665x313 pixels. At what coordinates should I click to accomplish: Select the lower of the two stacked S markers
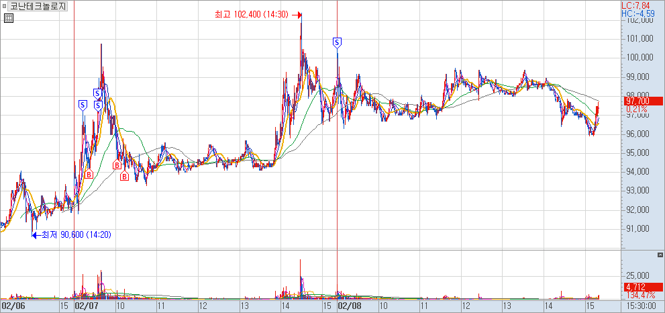click(x=98, y=105)
